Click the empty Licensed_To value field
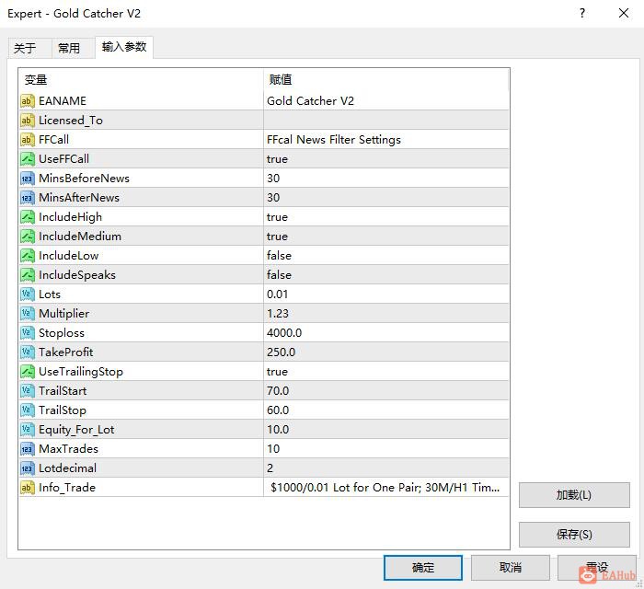Screen dimensions: 644x589 point(386,121)
